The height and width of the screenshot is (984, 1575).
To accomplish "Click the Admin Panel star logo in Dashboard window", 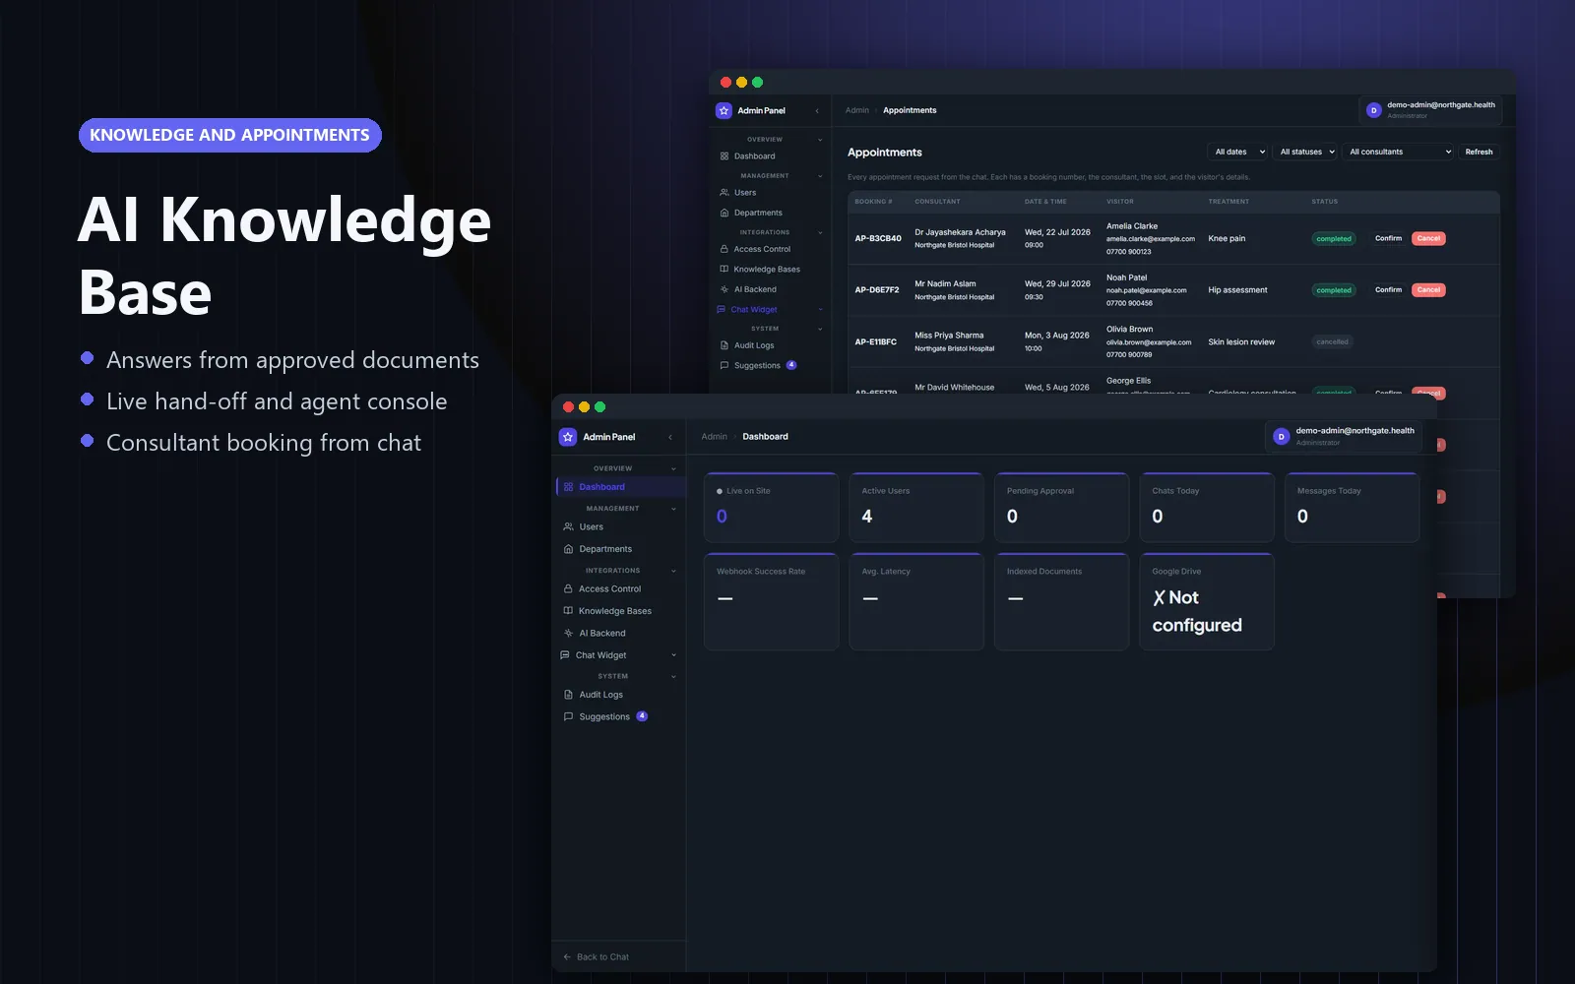I will click(x=568, y=437).
